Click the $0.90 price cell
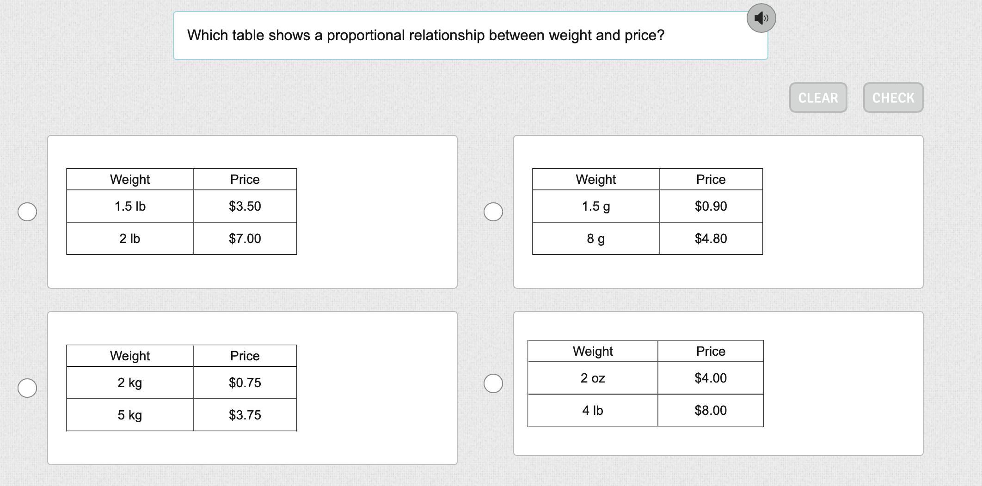Viewport: 982px width, 486px height. point(711,206)
